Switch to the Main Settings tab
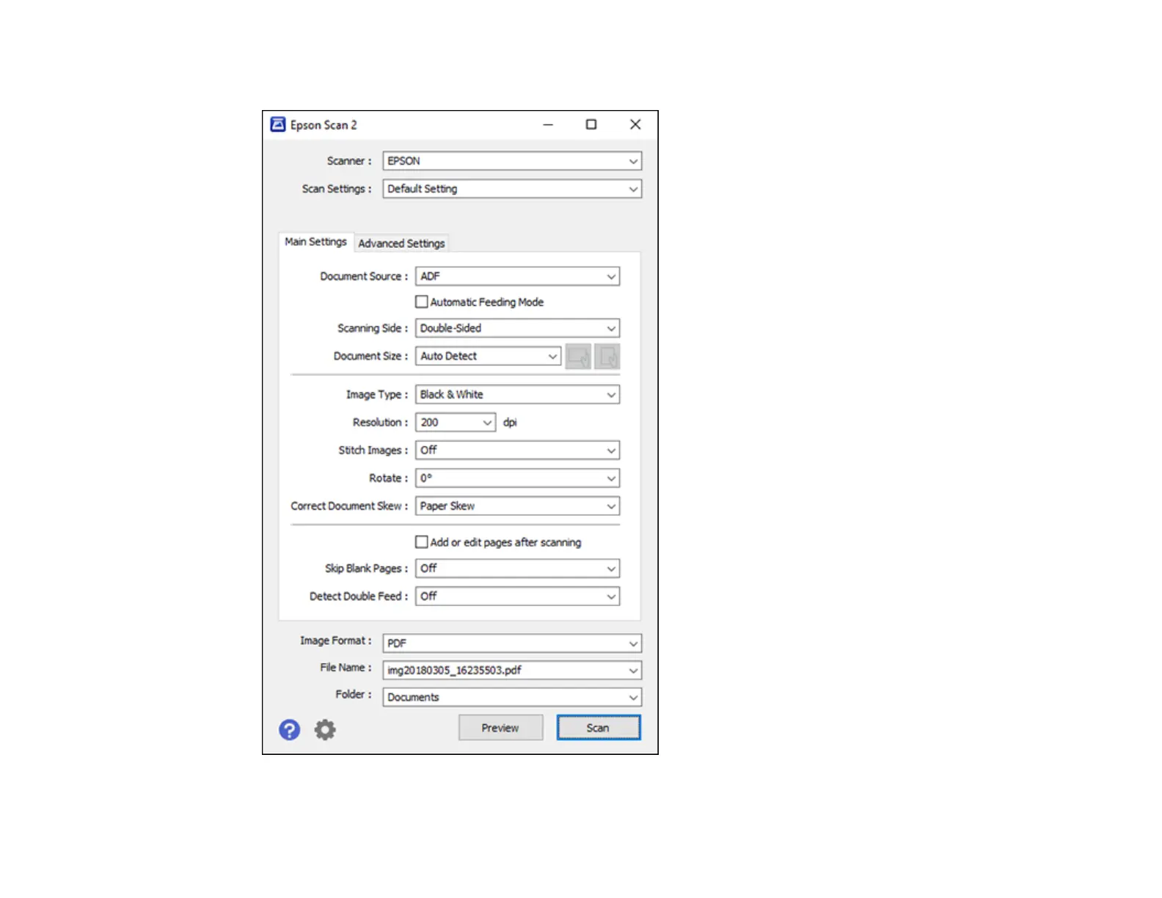1162x898 pixels. click(x=315, y=242)
